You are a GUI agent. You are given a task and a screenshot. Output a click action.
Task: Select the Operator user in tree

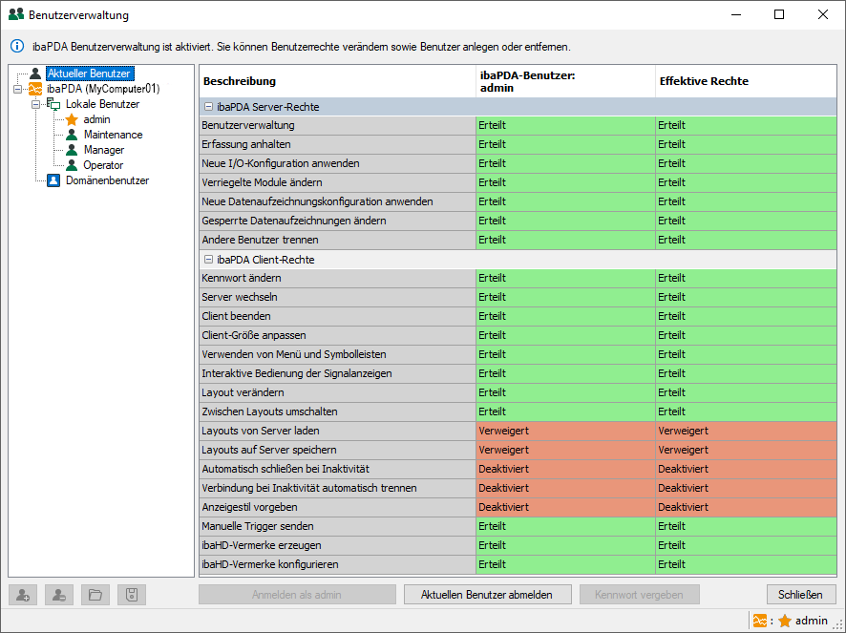(103, 165)
